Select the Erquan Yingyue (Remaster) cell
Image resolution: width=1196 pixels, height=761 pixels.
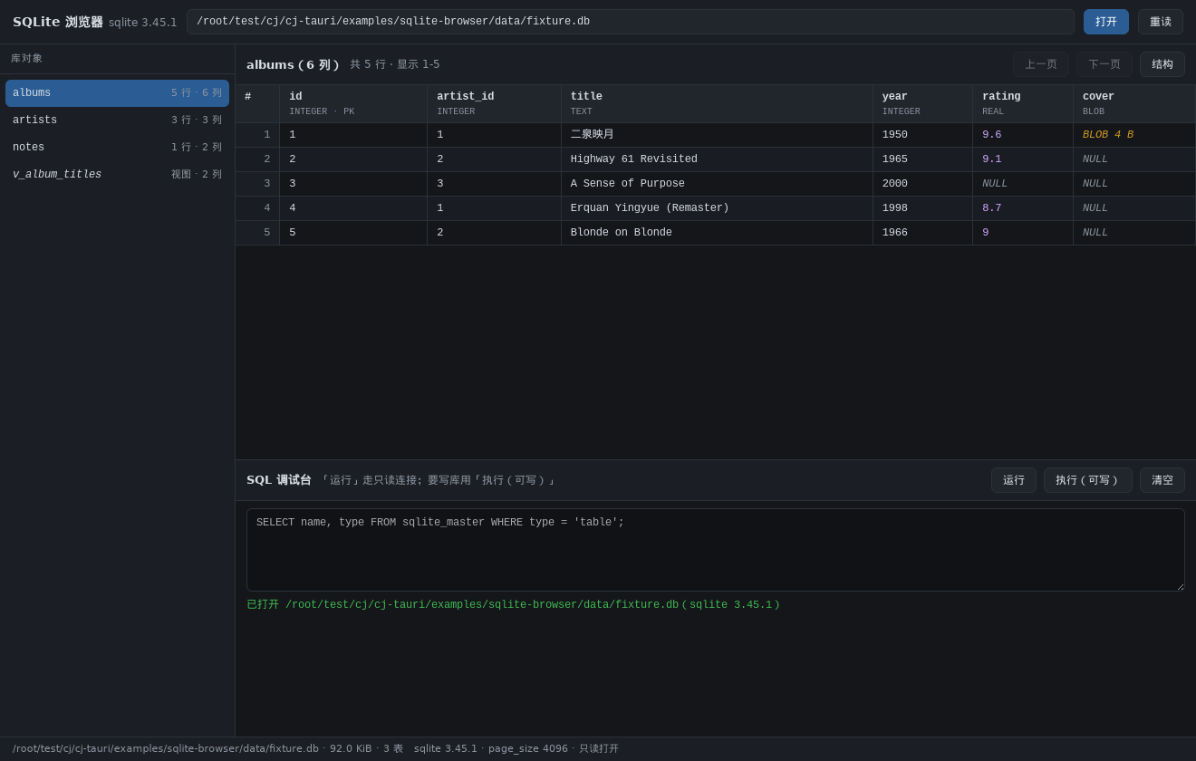point(717,208)
